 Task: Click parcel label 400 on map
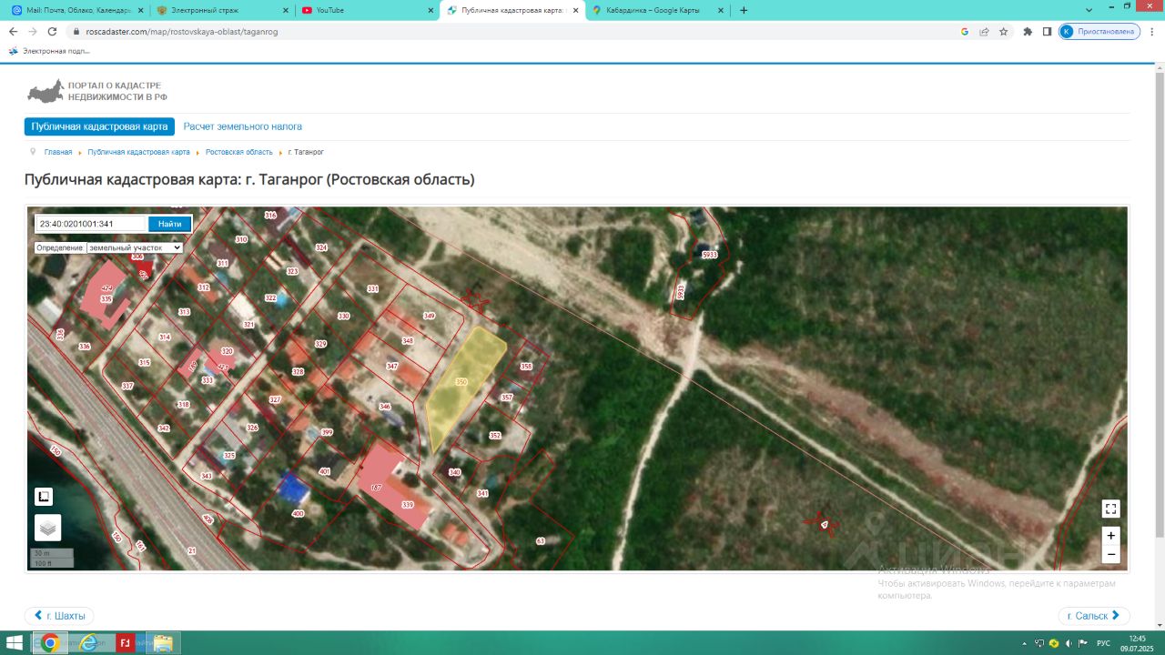click(298, 514)
